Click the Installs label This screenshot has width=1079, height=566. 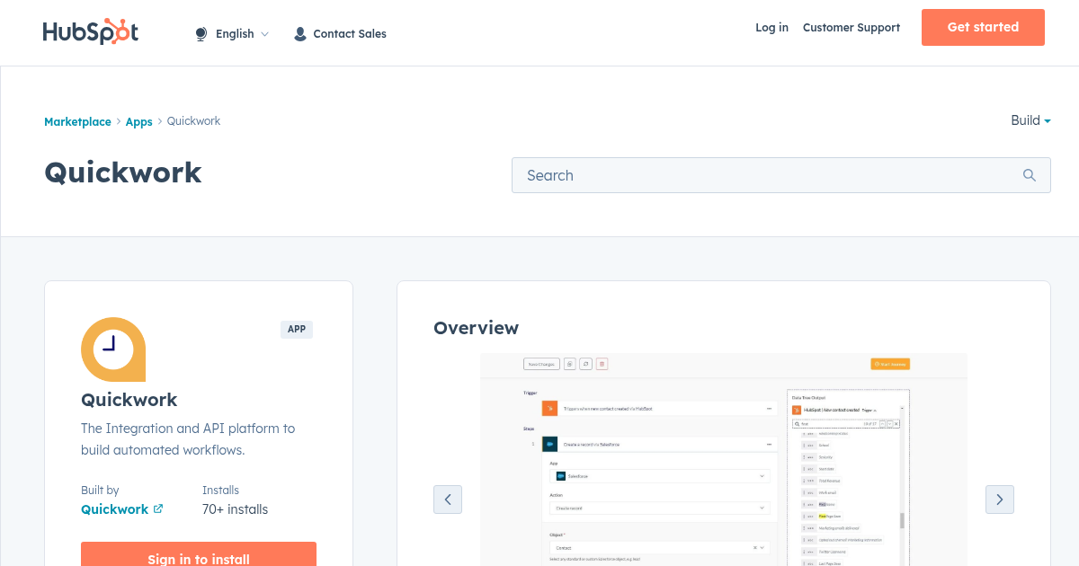220,491
